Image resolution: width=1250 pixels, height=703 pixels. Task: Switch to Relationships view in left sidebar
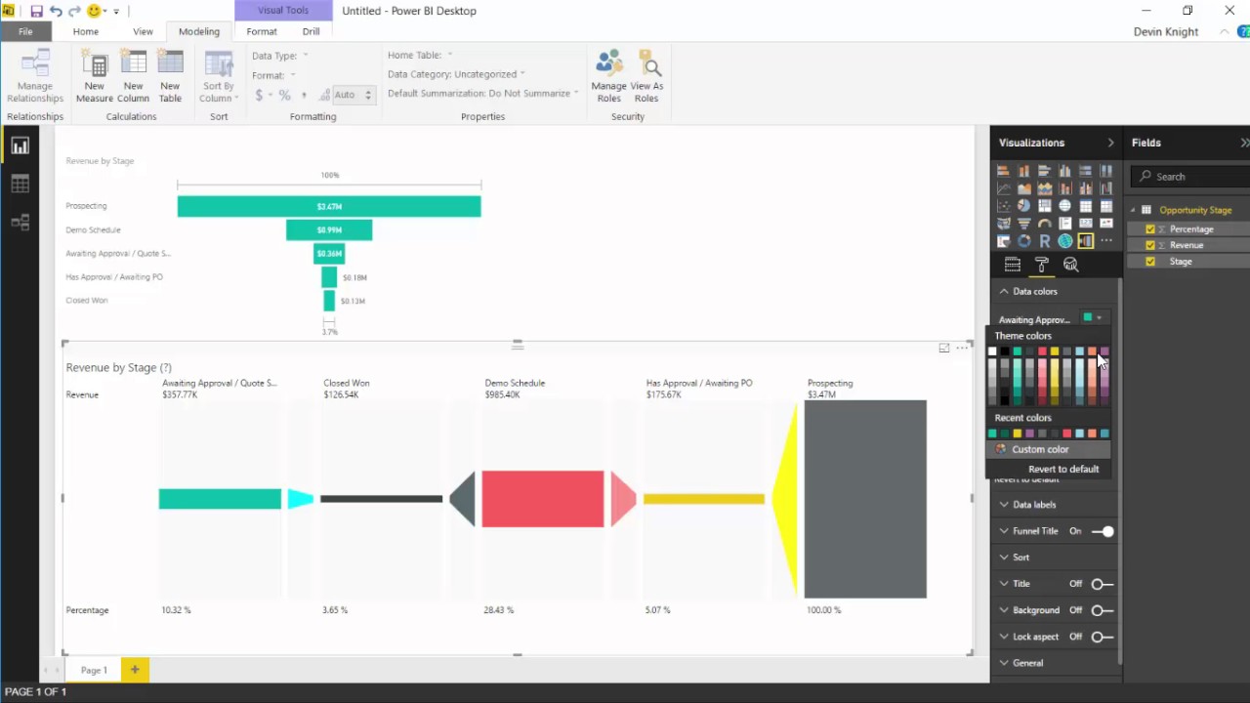(20, 223)
